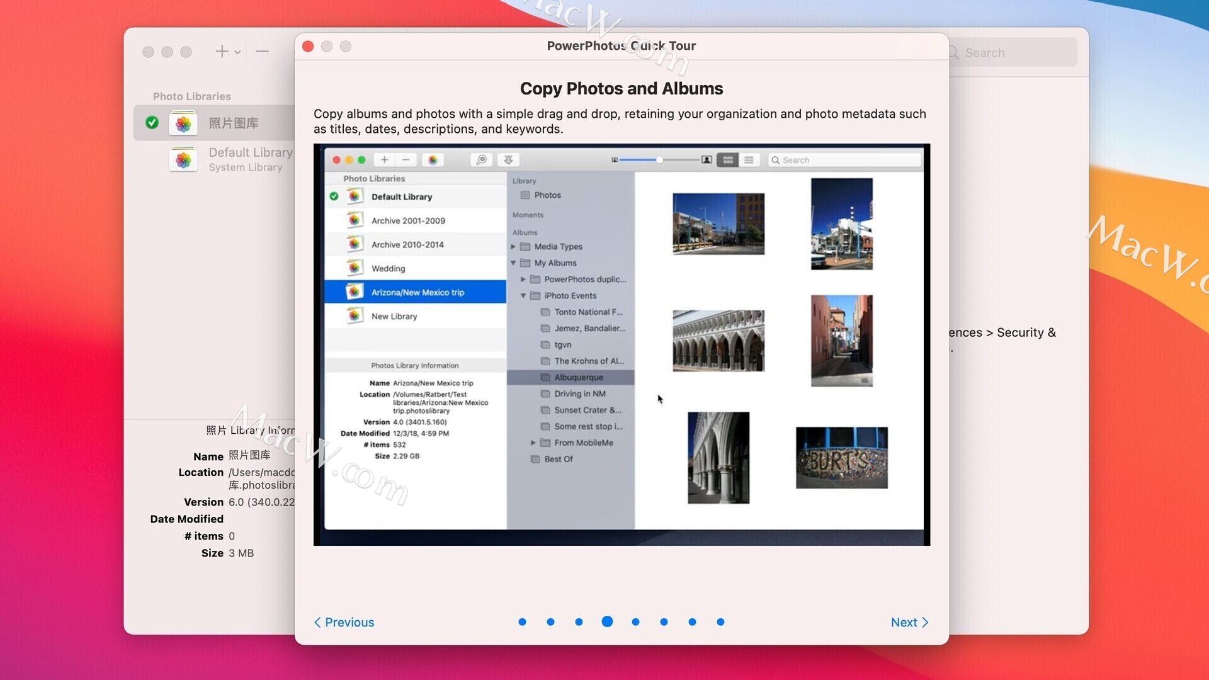Click the Version value 6.0 in info panel

[261, 502]
